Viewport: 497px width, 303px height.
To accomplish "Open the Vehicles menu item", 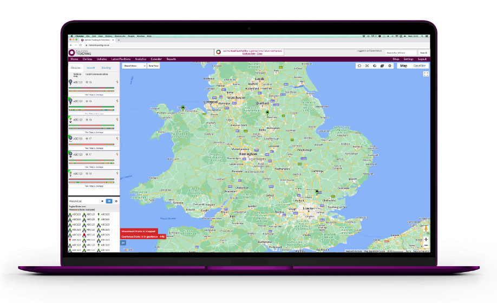I will coord(102,59).
